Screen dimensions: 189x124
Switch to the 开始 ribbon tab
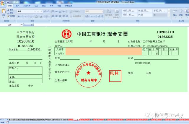point(10,6)
